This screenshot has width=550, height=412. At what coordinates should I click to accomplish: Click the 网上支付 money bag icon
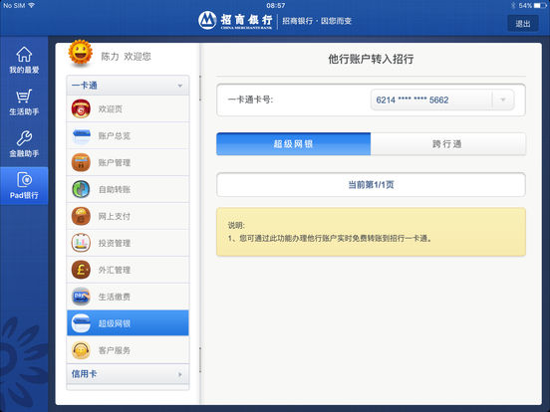[x=81, y=216]
